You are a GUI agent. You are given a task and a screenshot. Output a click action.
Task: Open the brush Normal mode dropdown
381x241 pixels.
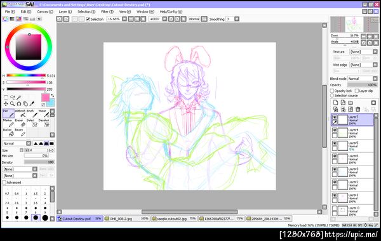[17, 143]
